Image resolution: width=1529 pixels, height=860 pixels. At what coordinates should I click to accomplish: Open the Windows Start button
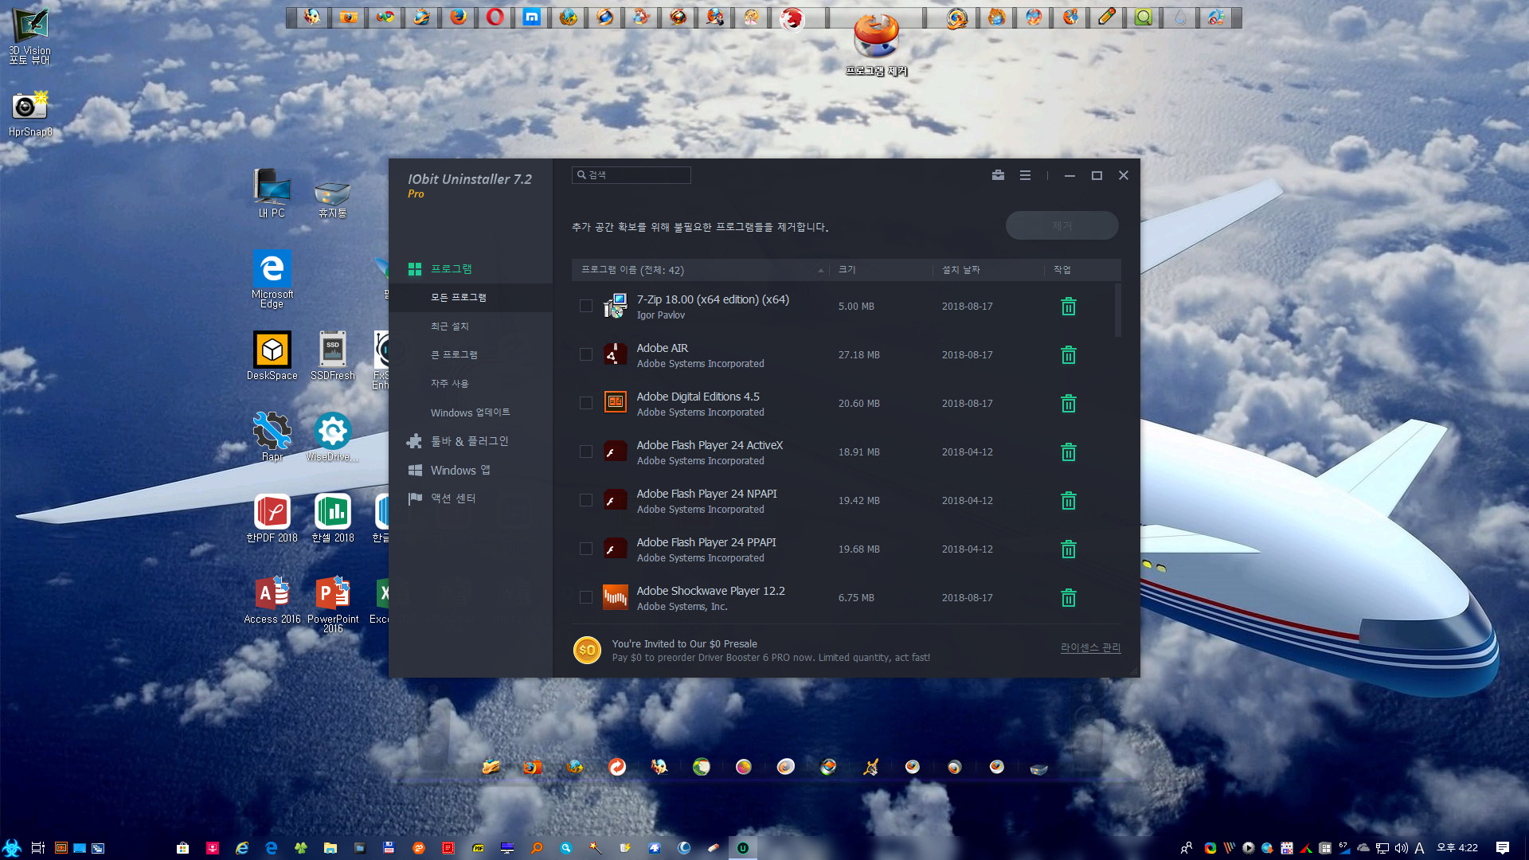(12, 848)
